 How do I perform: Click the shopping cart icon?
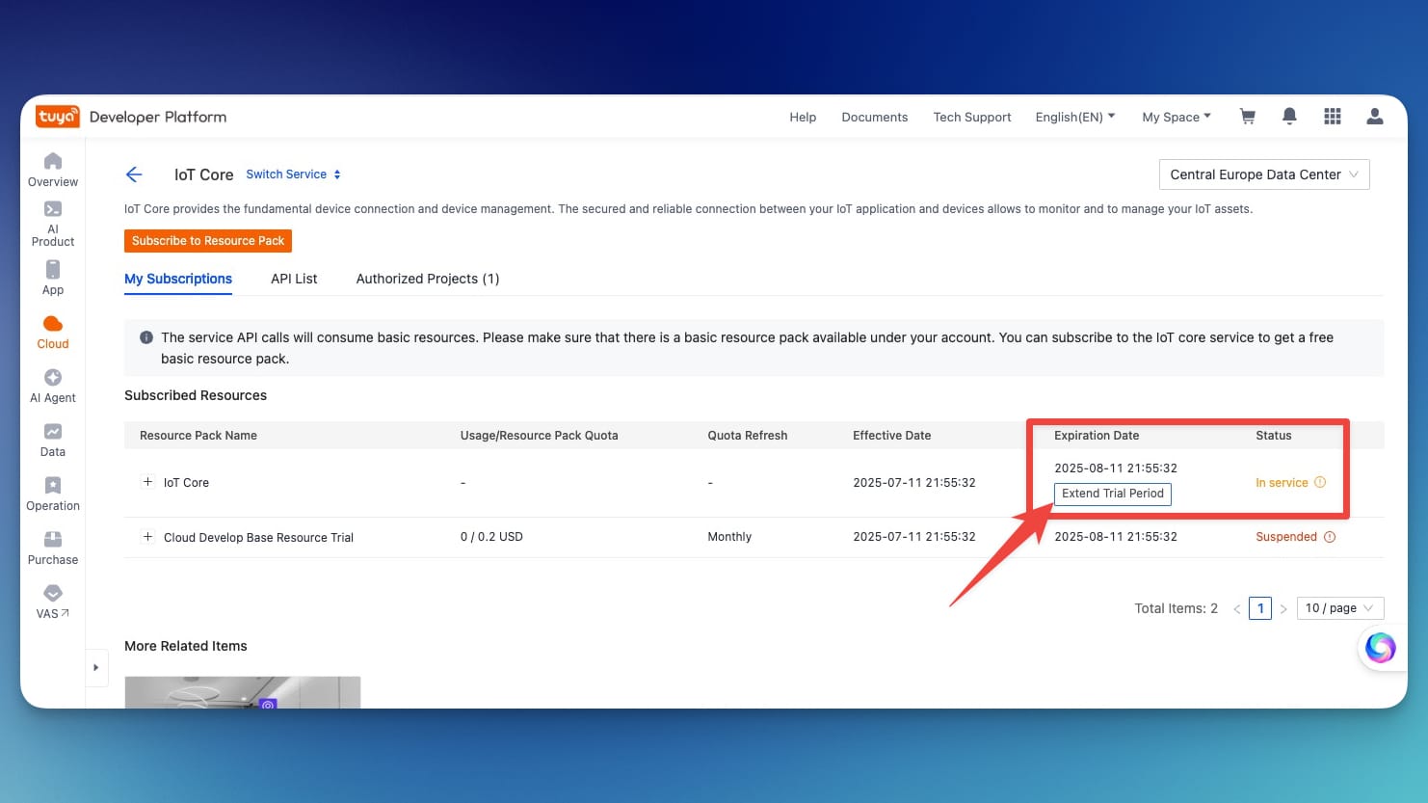1247,117
